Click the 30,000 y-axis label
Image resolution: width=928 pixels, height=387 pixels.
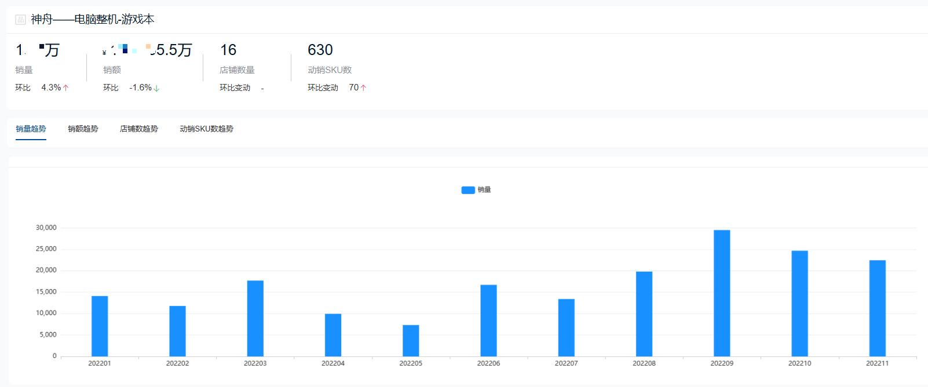click(46, 228)
